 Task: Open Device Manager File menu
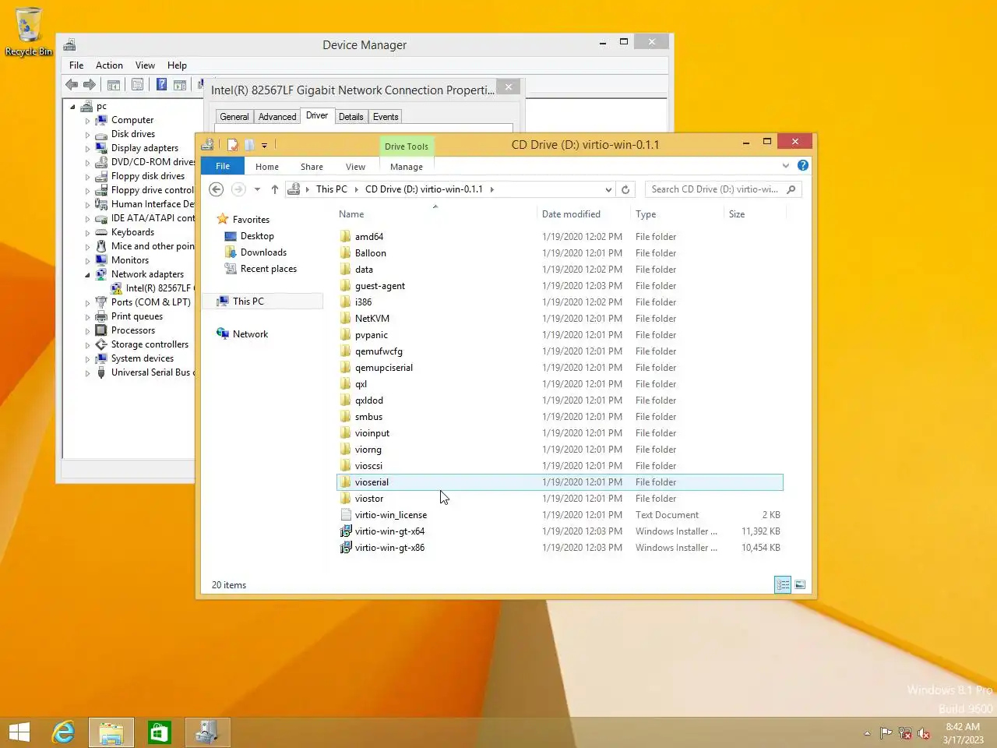pyautogui.click(x=76, y=65)
